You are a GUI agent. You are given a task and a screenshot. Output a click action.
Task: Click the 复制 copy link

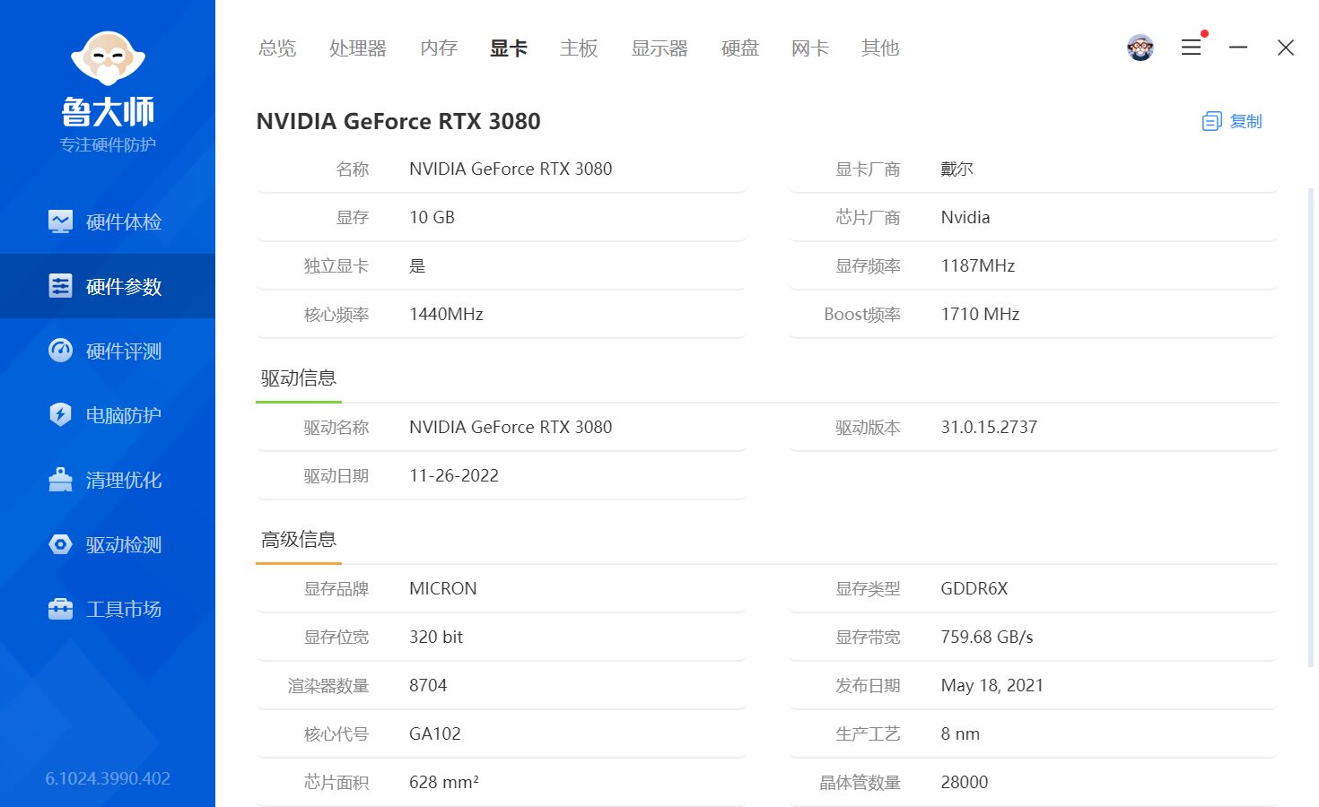coord(1245,121)
